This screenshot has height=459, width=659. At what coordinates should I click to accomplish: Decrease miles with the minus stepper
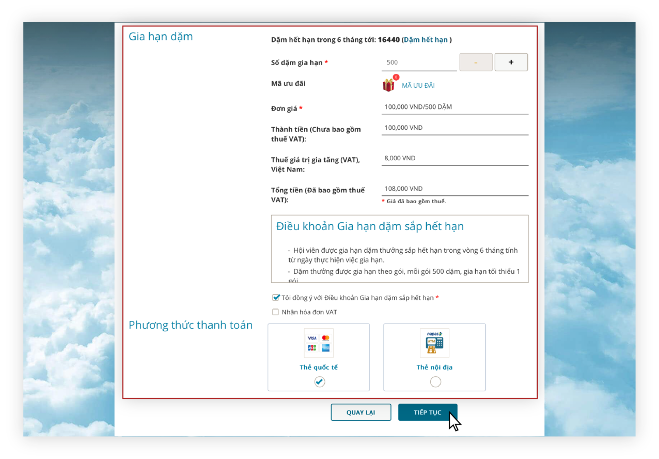click(476, 62)
